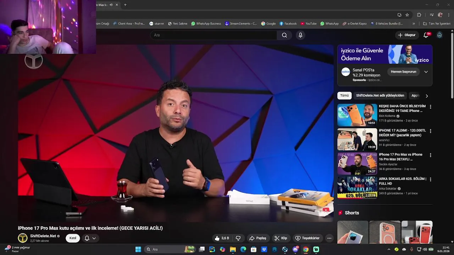The image size is (454, 255).
Task: Open Microsoft Edge from the taskbar
Action: click(243, 249)
